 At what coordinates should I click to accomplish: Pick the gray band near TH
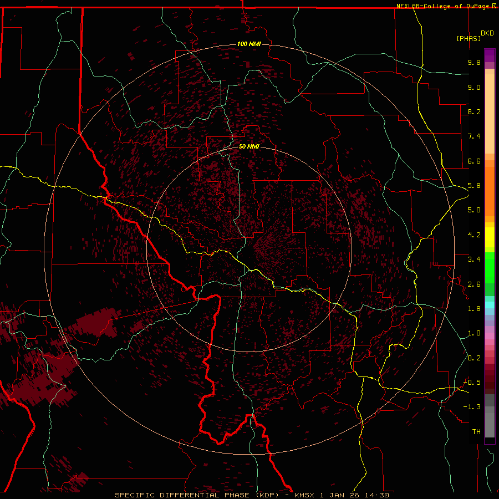click(490, 425)
